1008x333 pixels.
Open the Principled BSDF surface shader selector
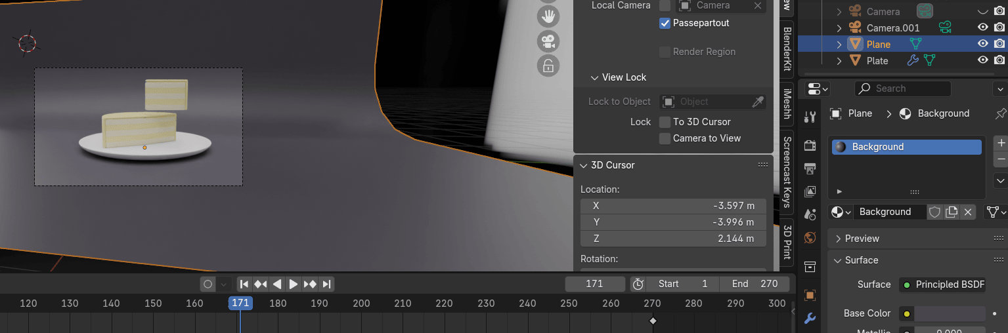click(942, 284)
